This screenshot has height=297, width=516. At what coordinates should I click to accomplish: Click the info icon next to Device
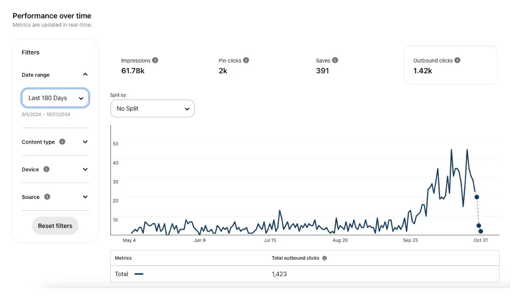(46, 169)
